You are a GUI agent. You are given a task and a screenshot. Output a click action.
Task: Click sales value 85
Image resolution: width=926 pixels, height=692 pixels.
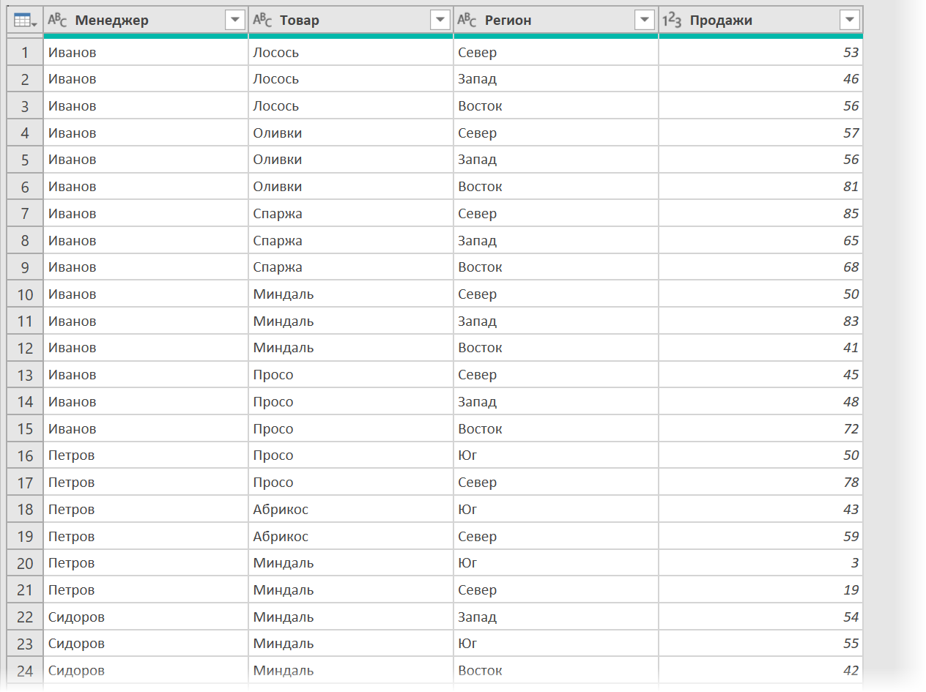[760, 214]
